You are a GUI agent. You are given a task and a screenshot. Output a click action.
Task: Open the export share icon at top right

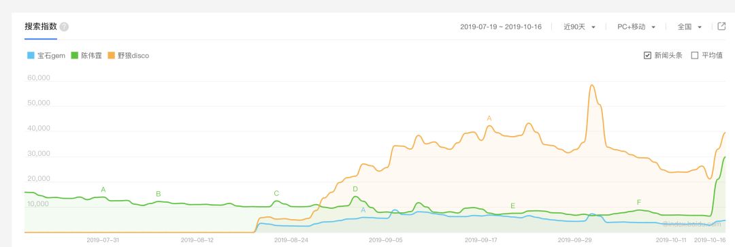(722, 27)
